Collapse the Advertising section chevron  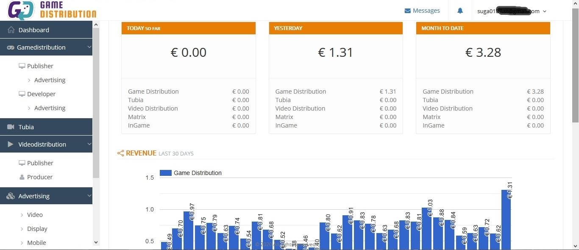pos(89,196)
